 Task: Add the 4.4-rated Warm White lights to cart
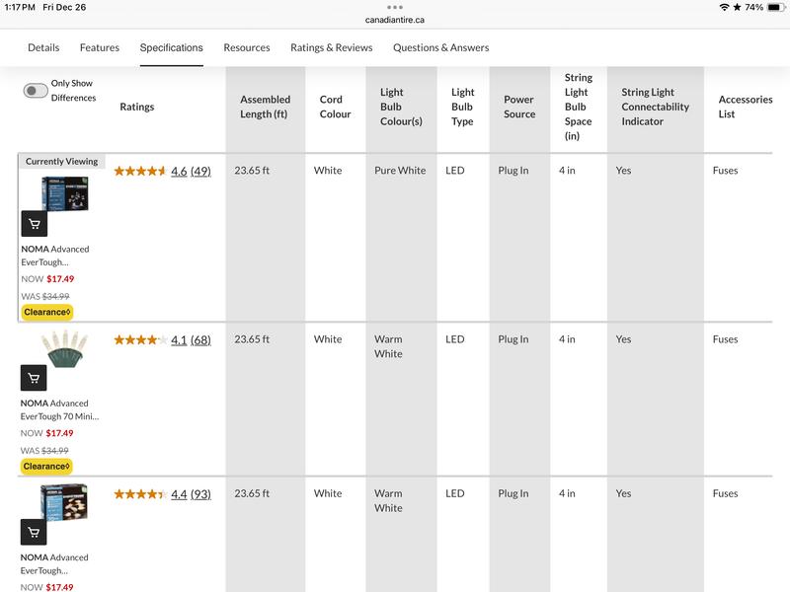coord(34,533)
